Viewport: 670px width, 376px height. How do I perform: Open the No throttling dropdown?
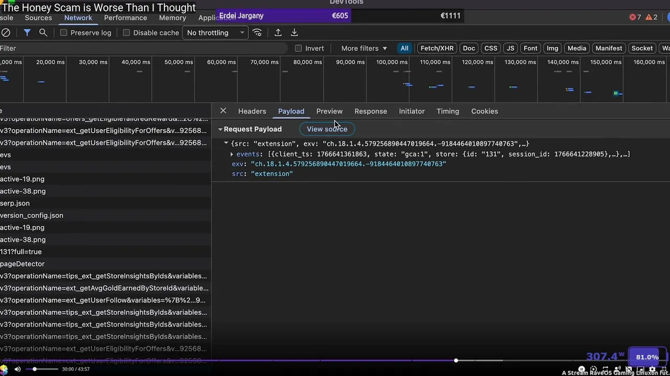(215, 32)
